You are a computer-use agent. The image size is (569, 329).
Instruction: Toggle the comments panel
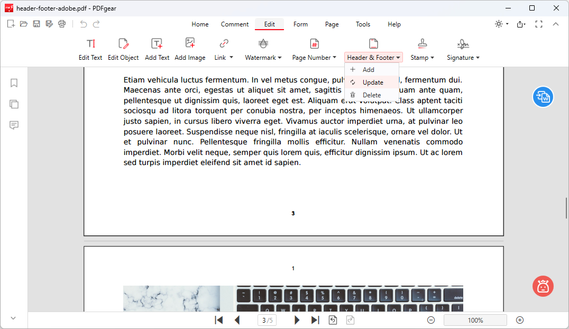click(14, 125)
